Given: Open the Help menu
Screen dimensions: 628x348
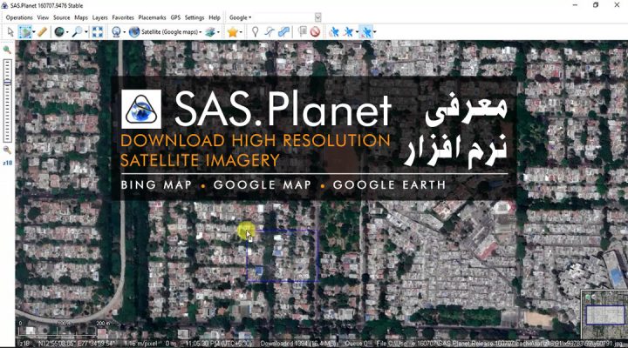Looking at the screenshot, I should click(215, 17).
